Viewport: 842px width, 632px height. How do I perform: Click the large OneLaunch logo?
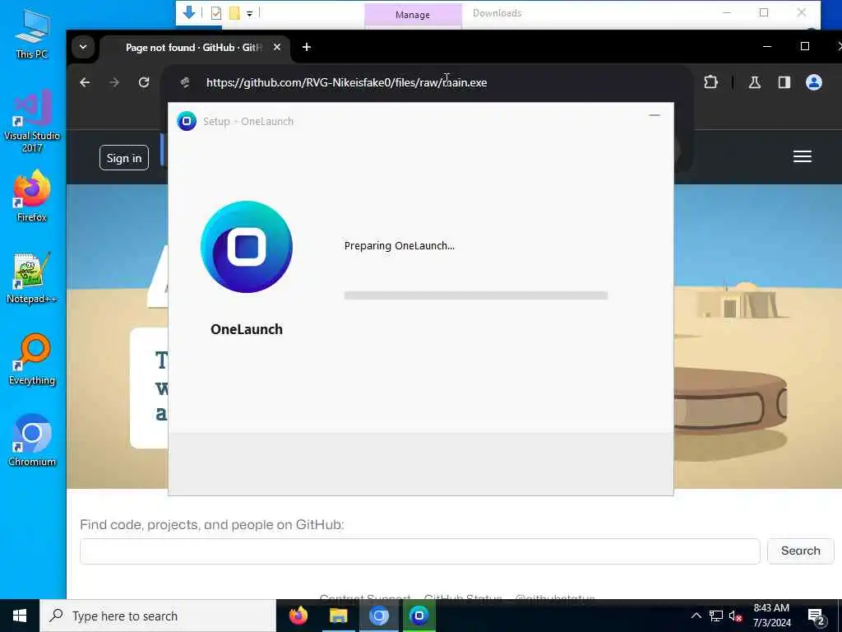click(x=247, y=247)
